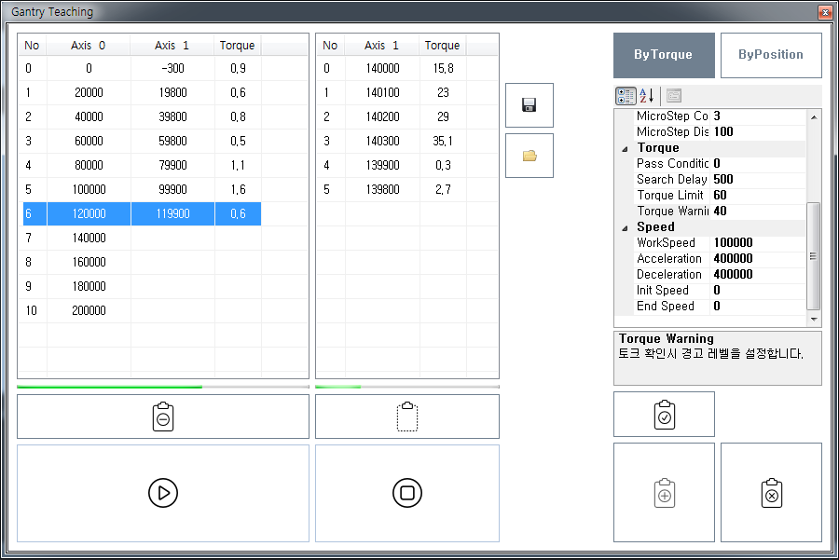Select row 7 with Axis 0 value 140000
Viewport: 839px width, 560px height.
pos(89,239)
